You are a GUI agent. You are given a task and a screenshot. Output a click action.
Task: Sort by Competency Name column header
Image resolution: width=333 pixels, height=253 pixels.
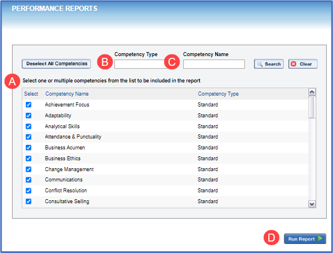[67, 94]
